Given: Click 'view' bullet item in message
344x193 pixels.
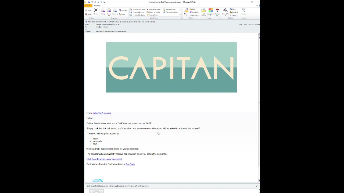Looking at the screenshot, I should tap(95, 139).
